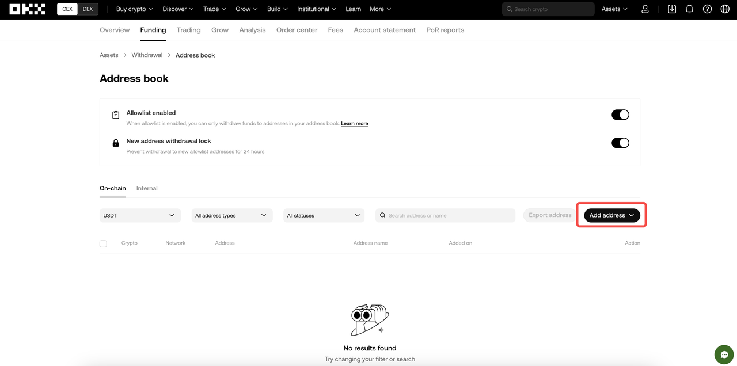Open the help center question mark icon
Viewport: 737px width, 366px height.
point(707,9)
